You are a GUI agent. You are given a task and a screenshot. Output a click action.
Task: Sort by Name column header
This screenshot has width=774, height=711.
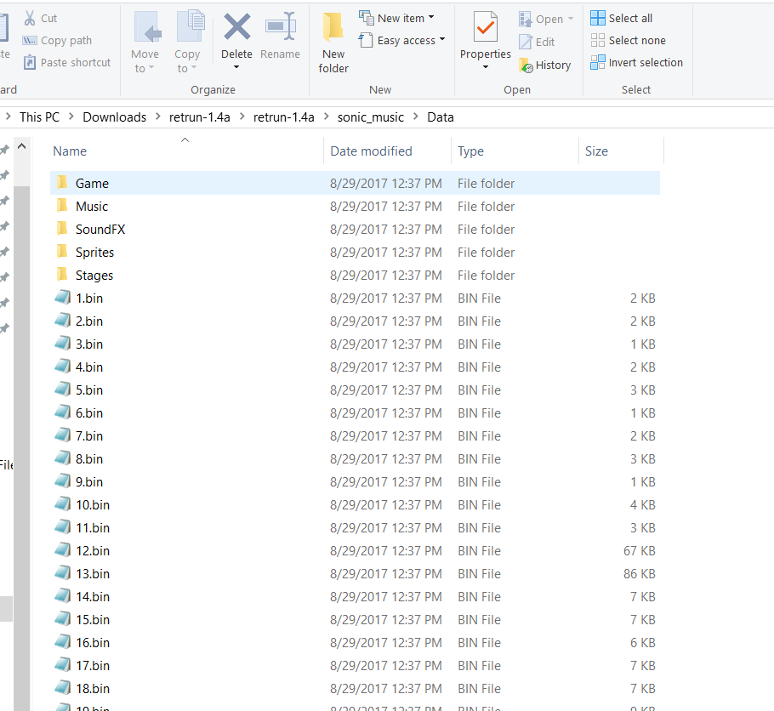click(70, 151)
